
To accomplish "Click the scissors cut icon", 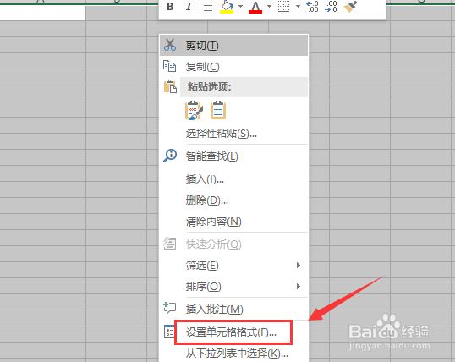I will 170,45.
